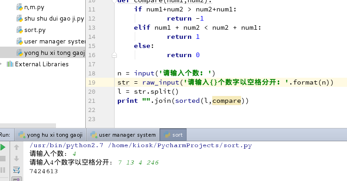Collapse the compare function fold marker

click(114, 1)
